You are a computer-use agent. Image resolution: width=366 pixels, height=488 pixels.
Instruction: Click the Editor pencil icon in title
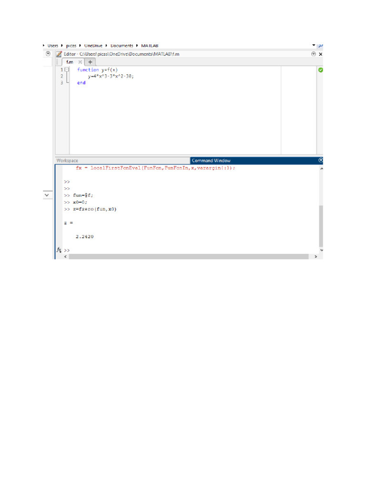59,54
